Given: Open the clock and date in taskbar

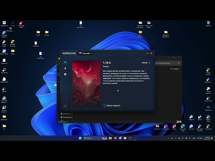Looking at the screenshot, I should tap(207, 138).
